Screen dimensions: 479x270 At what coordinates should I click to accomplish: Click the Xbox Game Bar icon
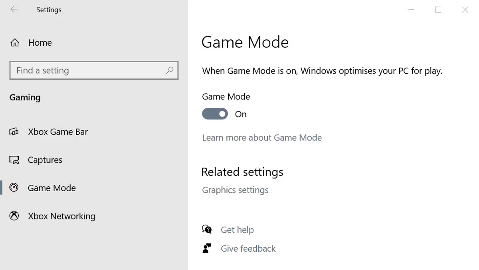(x=14, y=132)
